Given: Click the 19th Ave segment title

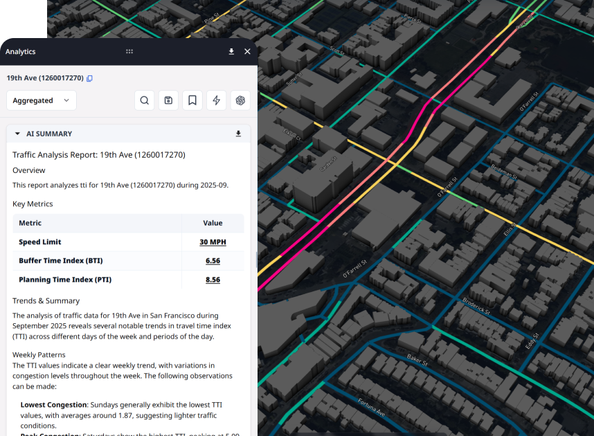Looking at the screenshot, I should tap(43, 78).
